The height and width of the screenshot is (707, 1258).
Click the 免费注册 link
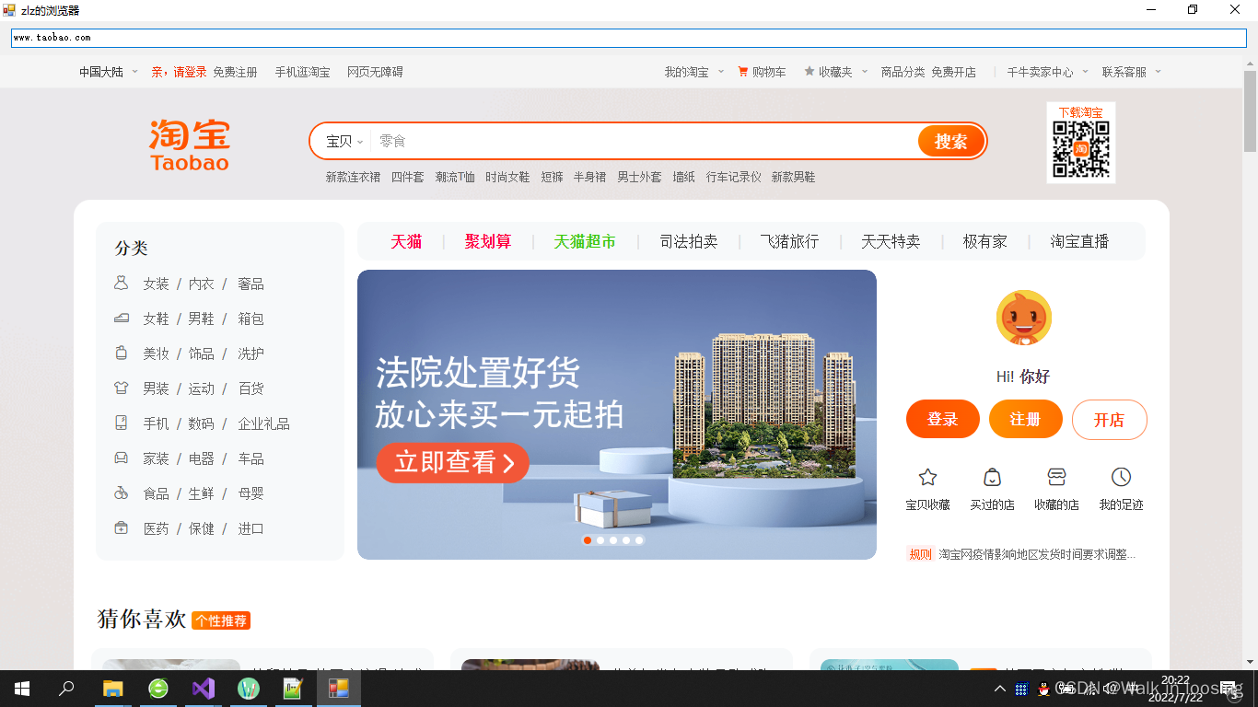point(235,72)
